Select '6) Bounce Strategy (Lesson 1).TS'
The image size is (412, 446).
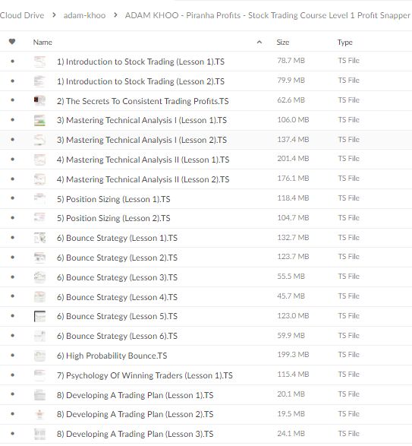point(117,238)
